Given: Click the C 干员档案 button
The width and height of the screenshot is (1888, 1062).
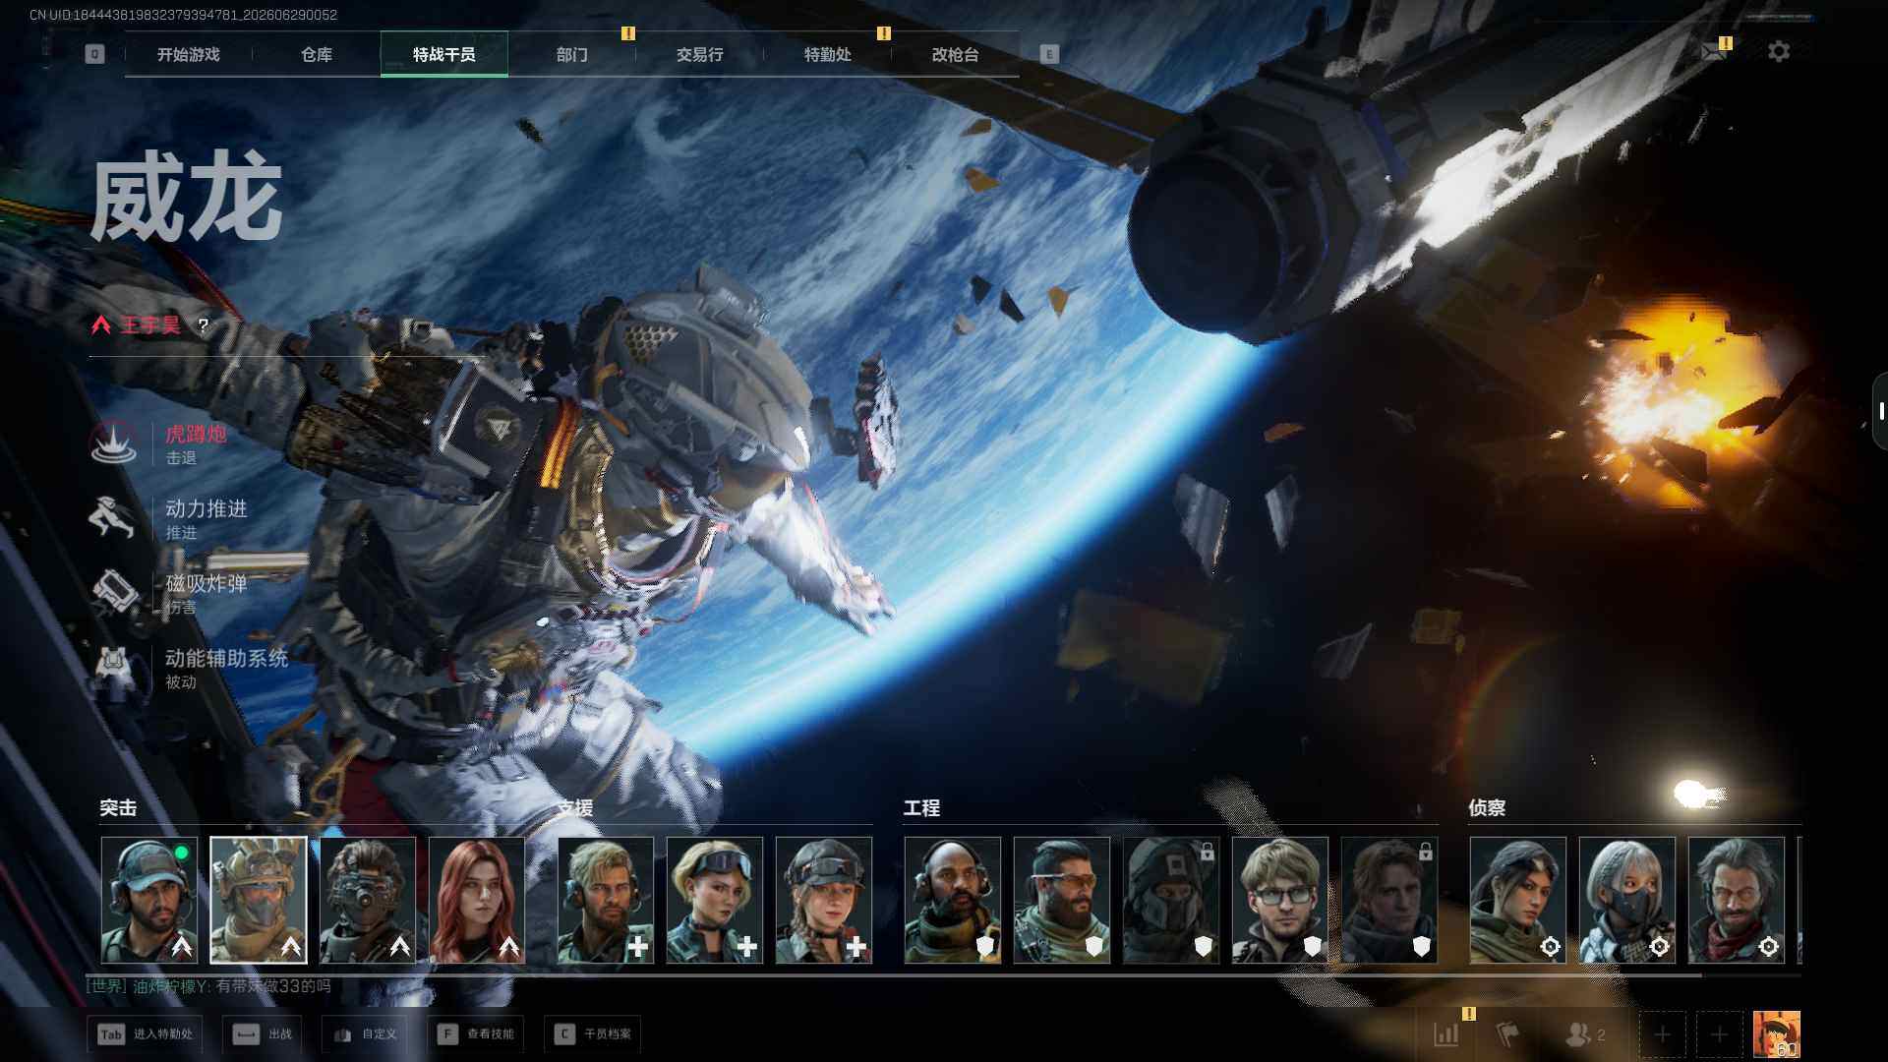Looking at the screenshot, I should (593, 1034).
